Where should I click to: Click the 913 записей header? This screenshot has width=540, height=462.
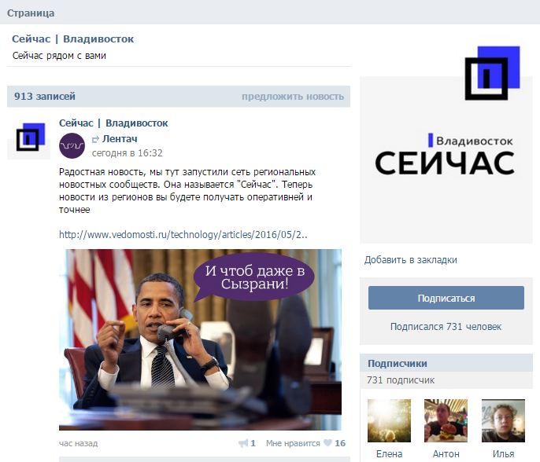[45, 96]
